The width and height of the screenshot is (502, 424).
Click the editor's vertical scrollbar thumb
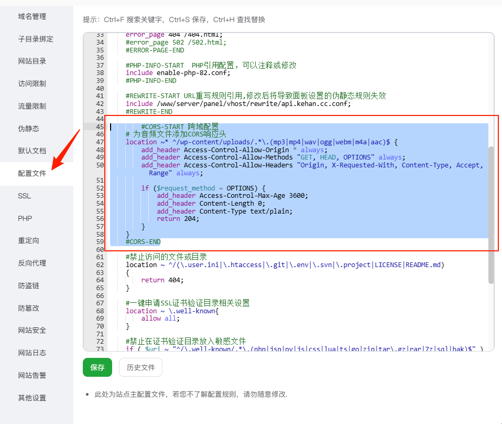coord(491,214)
